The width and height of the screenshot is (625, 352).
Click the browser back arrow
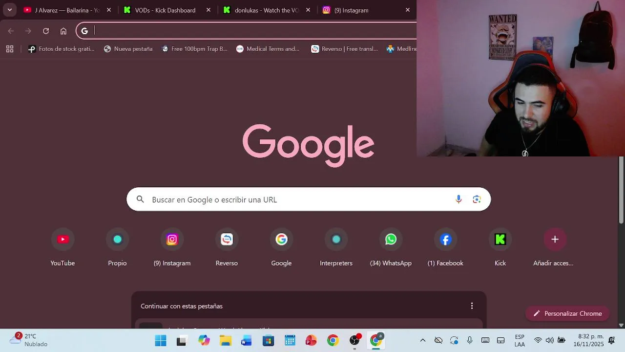(11, 31)
